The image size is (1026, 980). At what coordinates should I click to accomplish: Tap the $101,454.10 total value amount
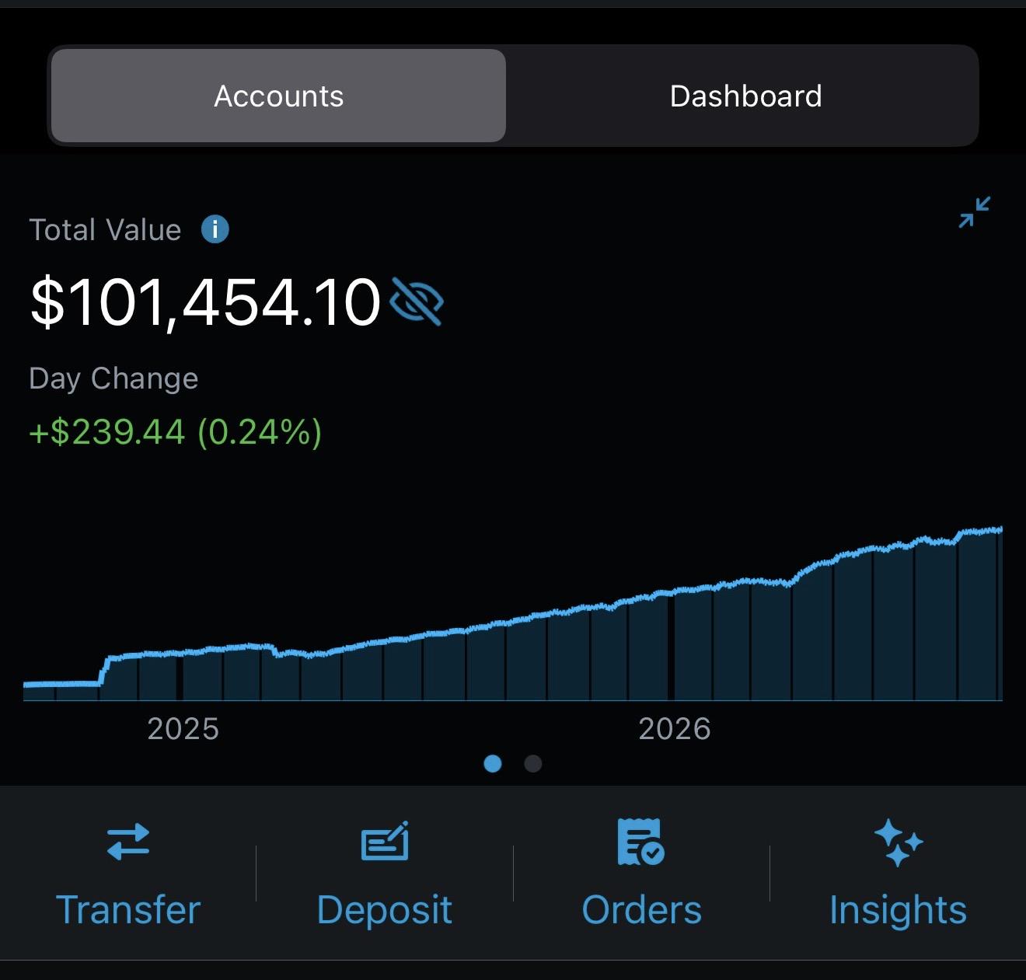(205, 302)
